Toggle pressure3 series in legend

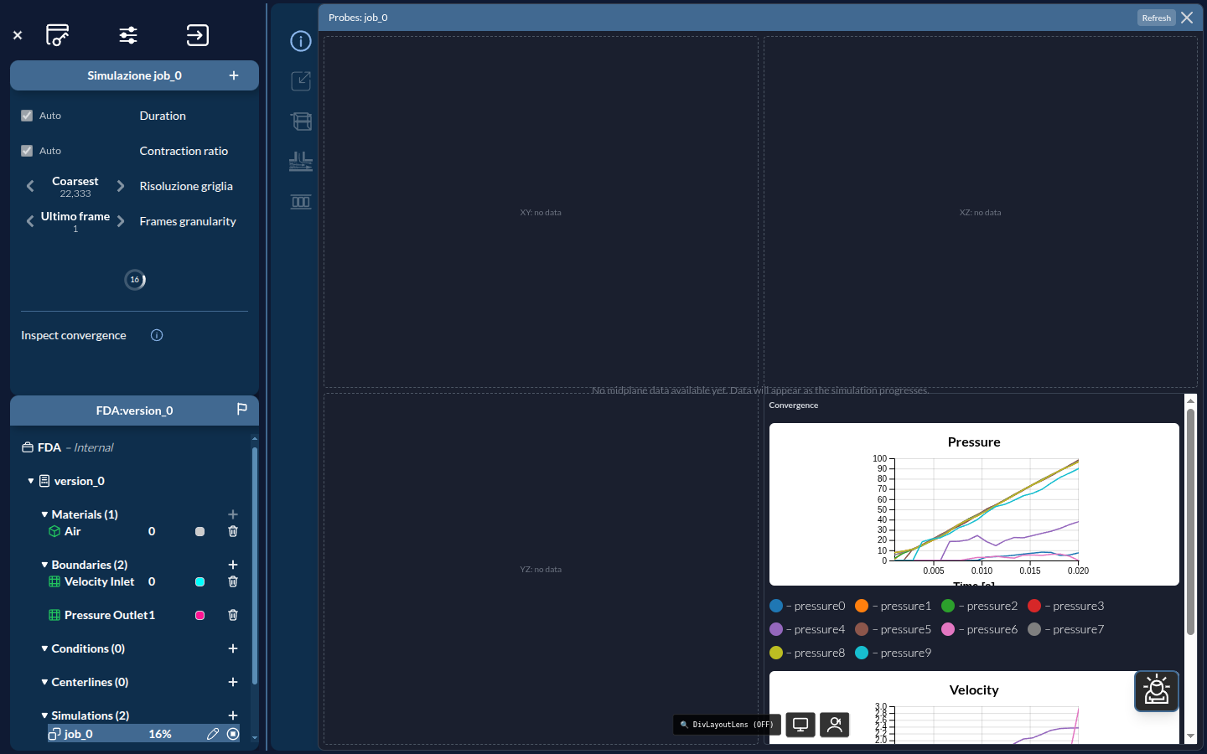pos(1066,606)
